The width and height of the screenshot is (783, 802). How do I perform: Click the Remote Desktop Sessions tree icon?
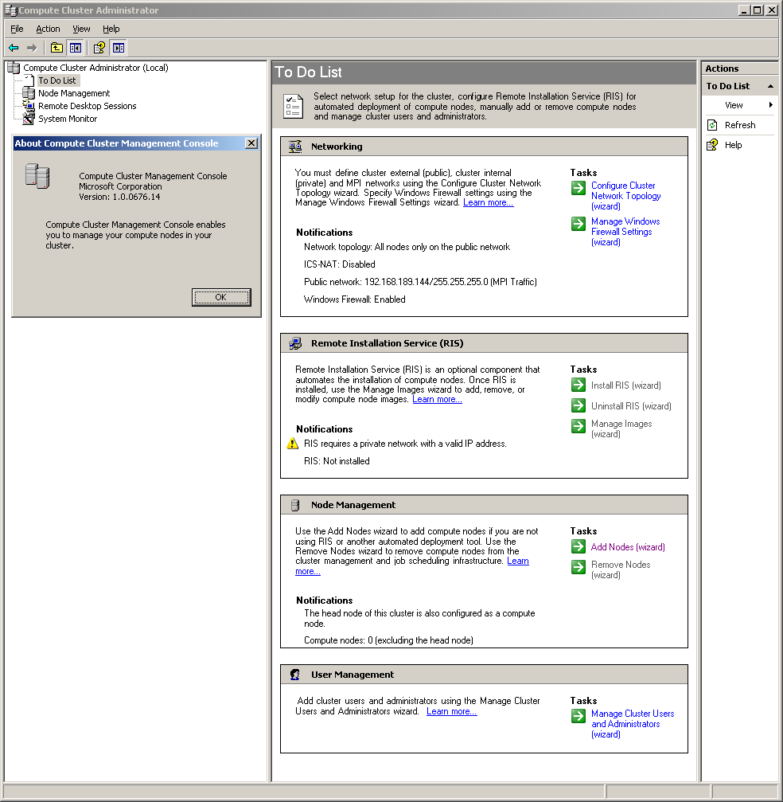[29, 106]
